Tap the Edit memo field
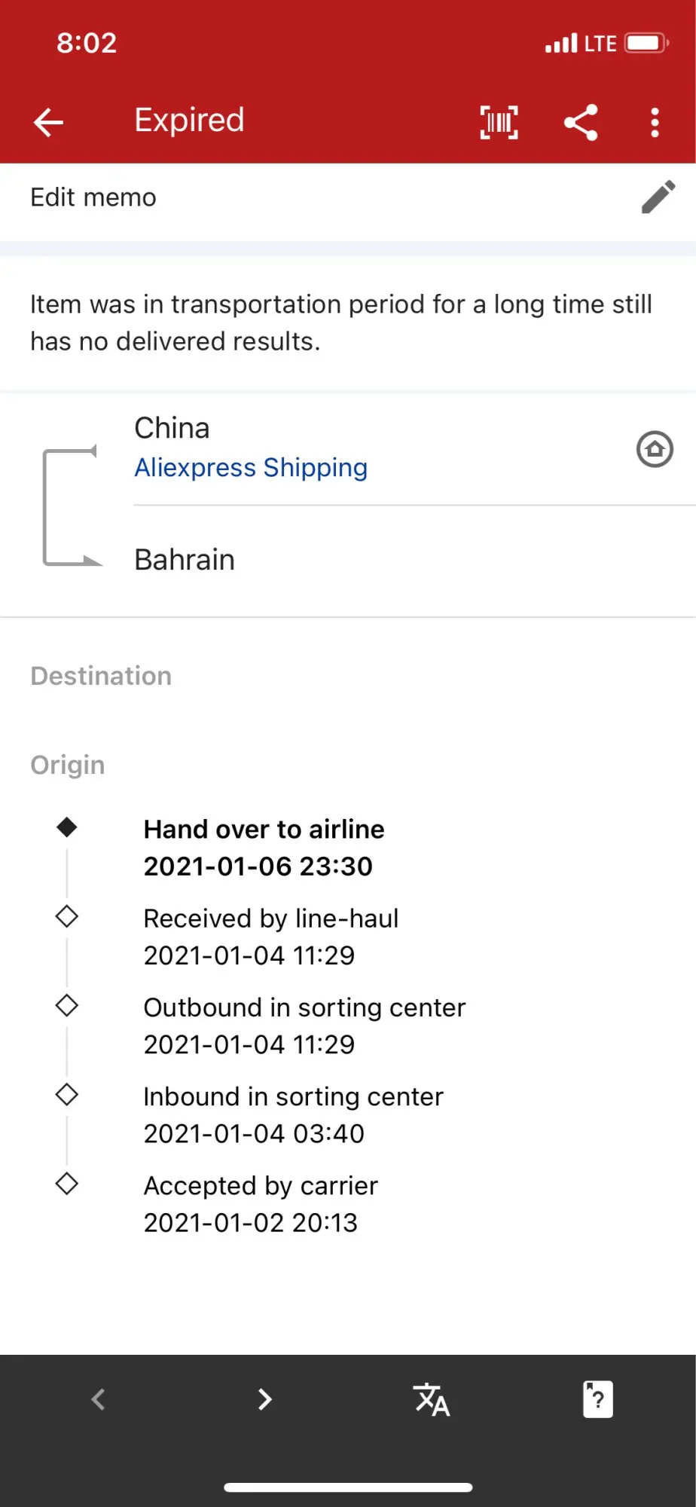This screenshot has height=1507, width=696. click(93, 197)
